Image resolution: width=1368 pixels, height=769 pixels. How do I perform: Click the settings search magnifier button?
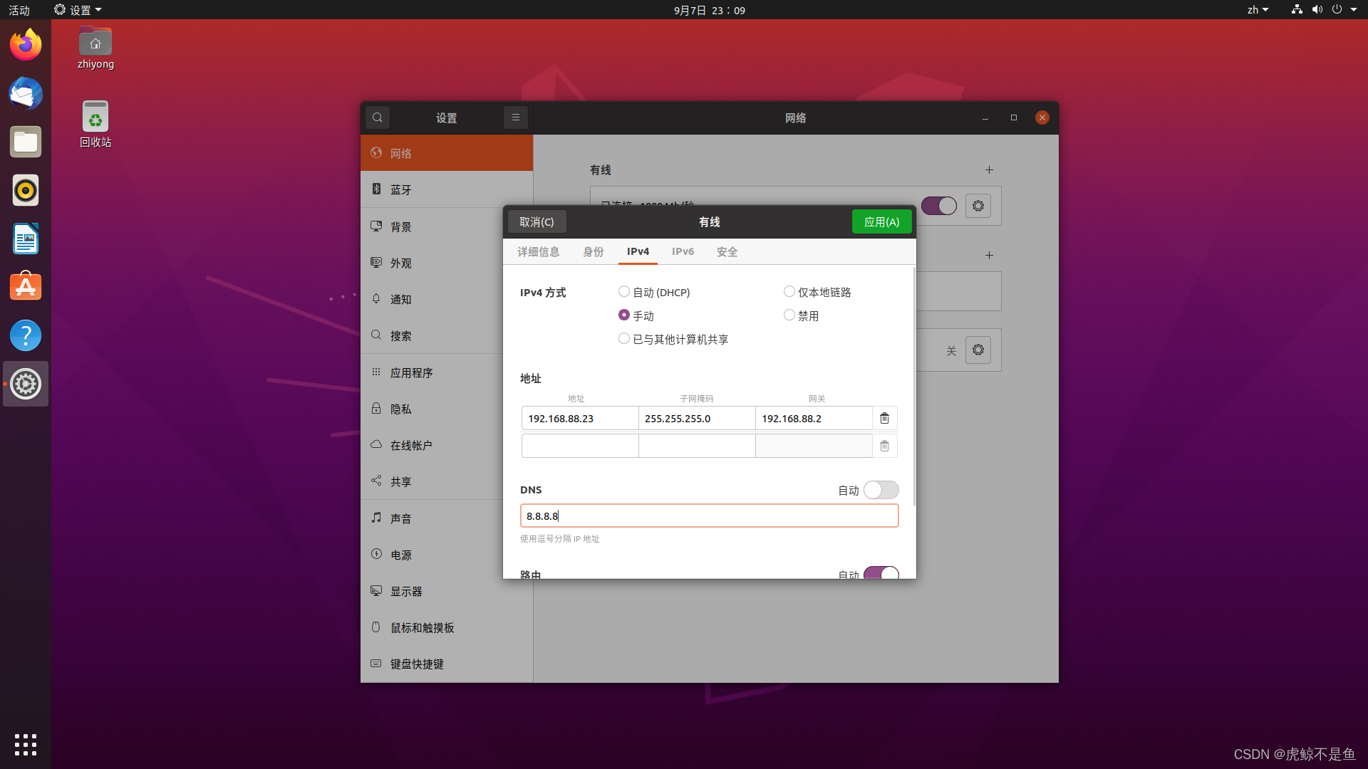click(x=378, y=117)
